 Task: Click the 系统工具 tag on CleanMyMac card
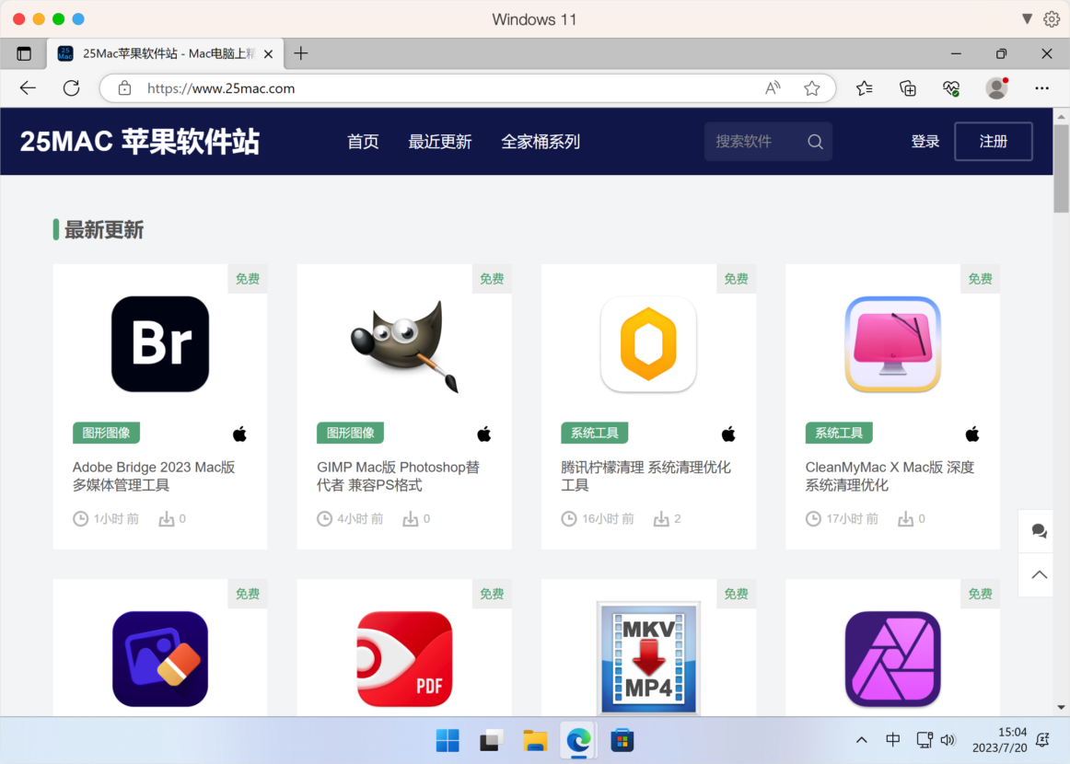[x=839, y=433]
